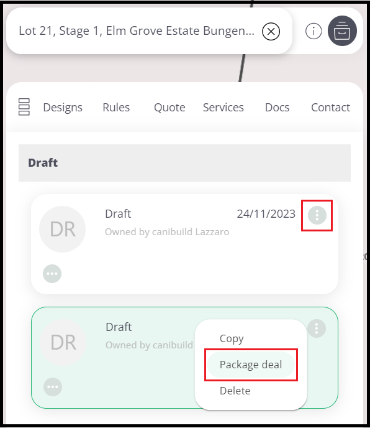Go to the Services tab
Image resolution: width=370 pixels, height=428 pixels.
coord(223,108)
